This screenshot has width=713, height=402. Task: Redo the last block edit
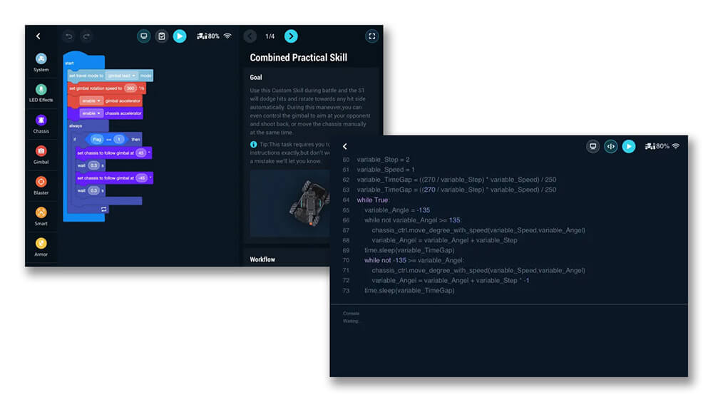[x=86, y=36]
